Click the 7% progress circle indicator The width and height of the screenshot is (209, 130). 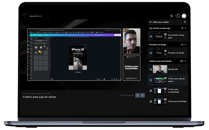tap(178, 16)
